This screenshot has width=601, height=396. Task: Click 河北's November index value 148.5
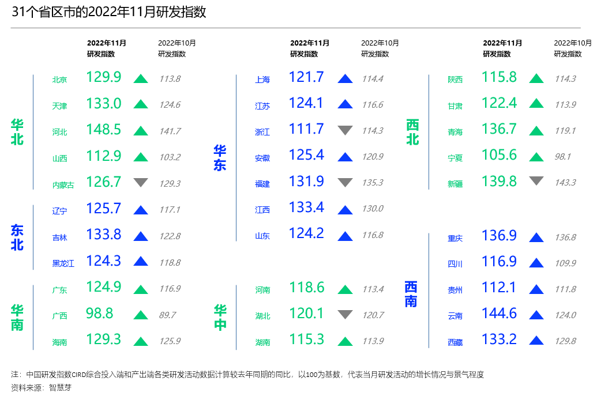pos(103,130)
